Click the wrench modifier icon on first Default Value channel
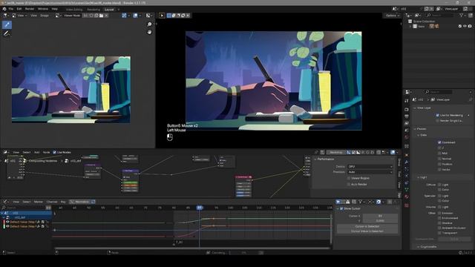Screen dimensions: 475x267 pos(39,222)
